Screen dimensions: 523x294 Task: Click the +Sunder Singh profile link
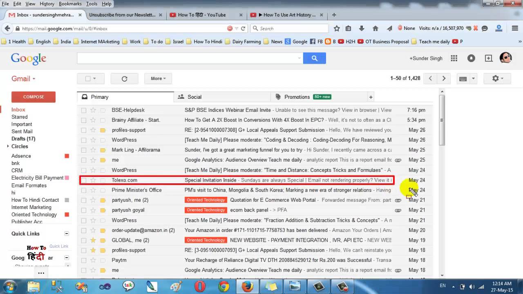coord(426,58)
